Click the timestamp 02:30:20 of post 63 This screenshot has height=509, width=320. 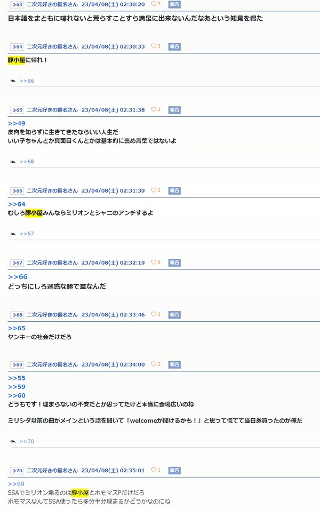132,5
